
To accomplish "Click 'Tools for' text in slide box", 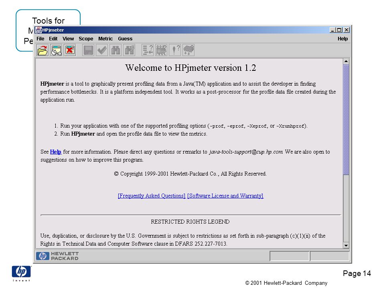I will [x=48, y=21].
